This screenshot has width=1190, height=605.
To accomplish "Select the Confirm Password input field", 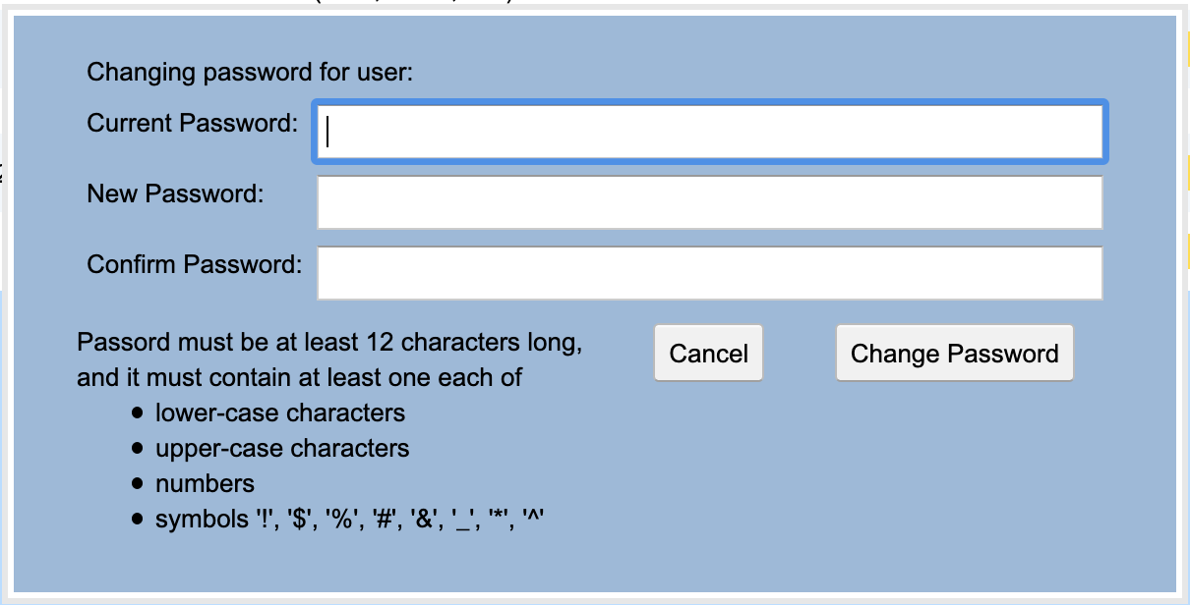I will point(709,273).
